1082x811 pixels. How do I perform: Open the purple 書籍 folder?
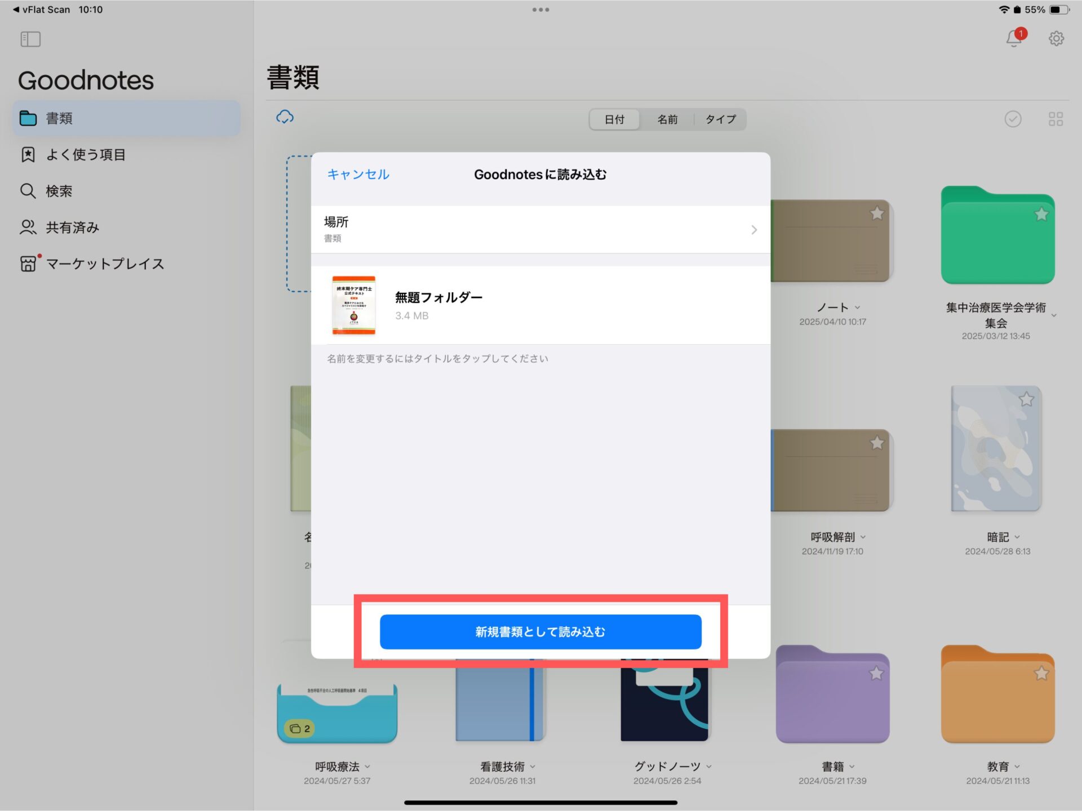tap(832, 694)
